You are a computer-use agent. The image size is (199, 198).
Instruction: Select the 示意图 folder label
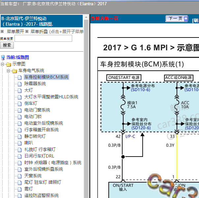coord(19,64)
